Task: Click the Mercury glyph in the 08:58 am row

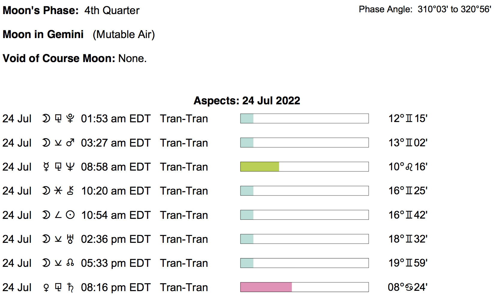Action: tap(46, 167)
